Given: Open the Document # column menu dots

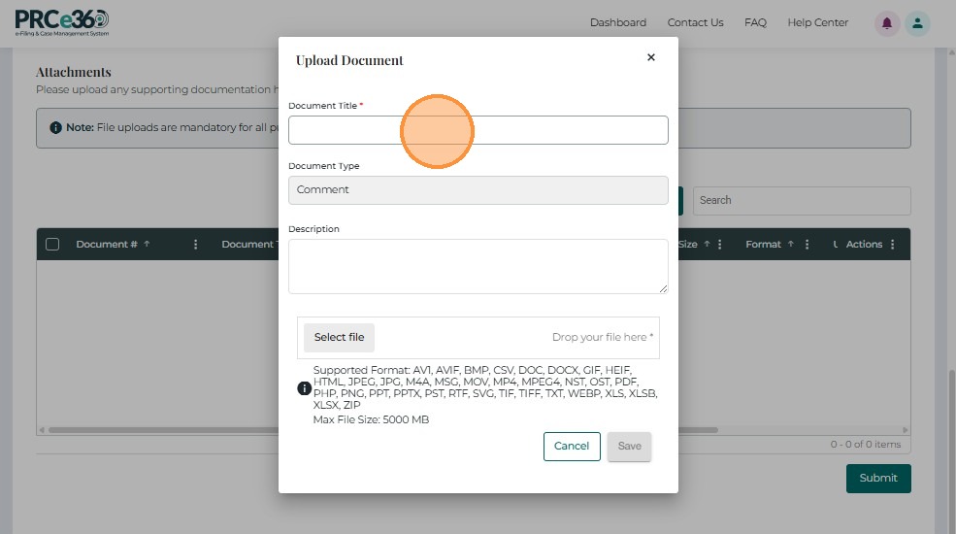Looking at the screenshot, I should coord(195,245).
